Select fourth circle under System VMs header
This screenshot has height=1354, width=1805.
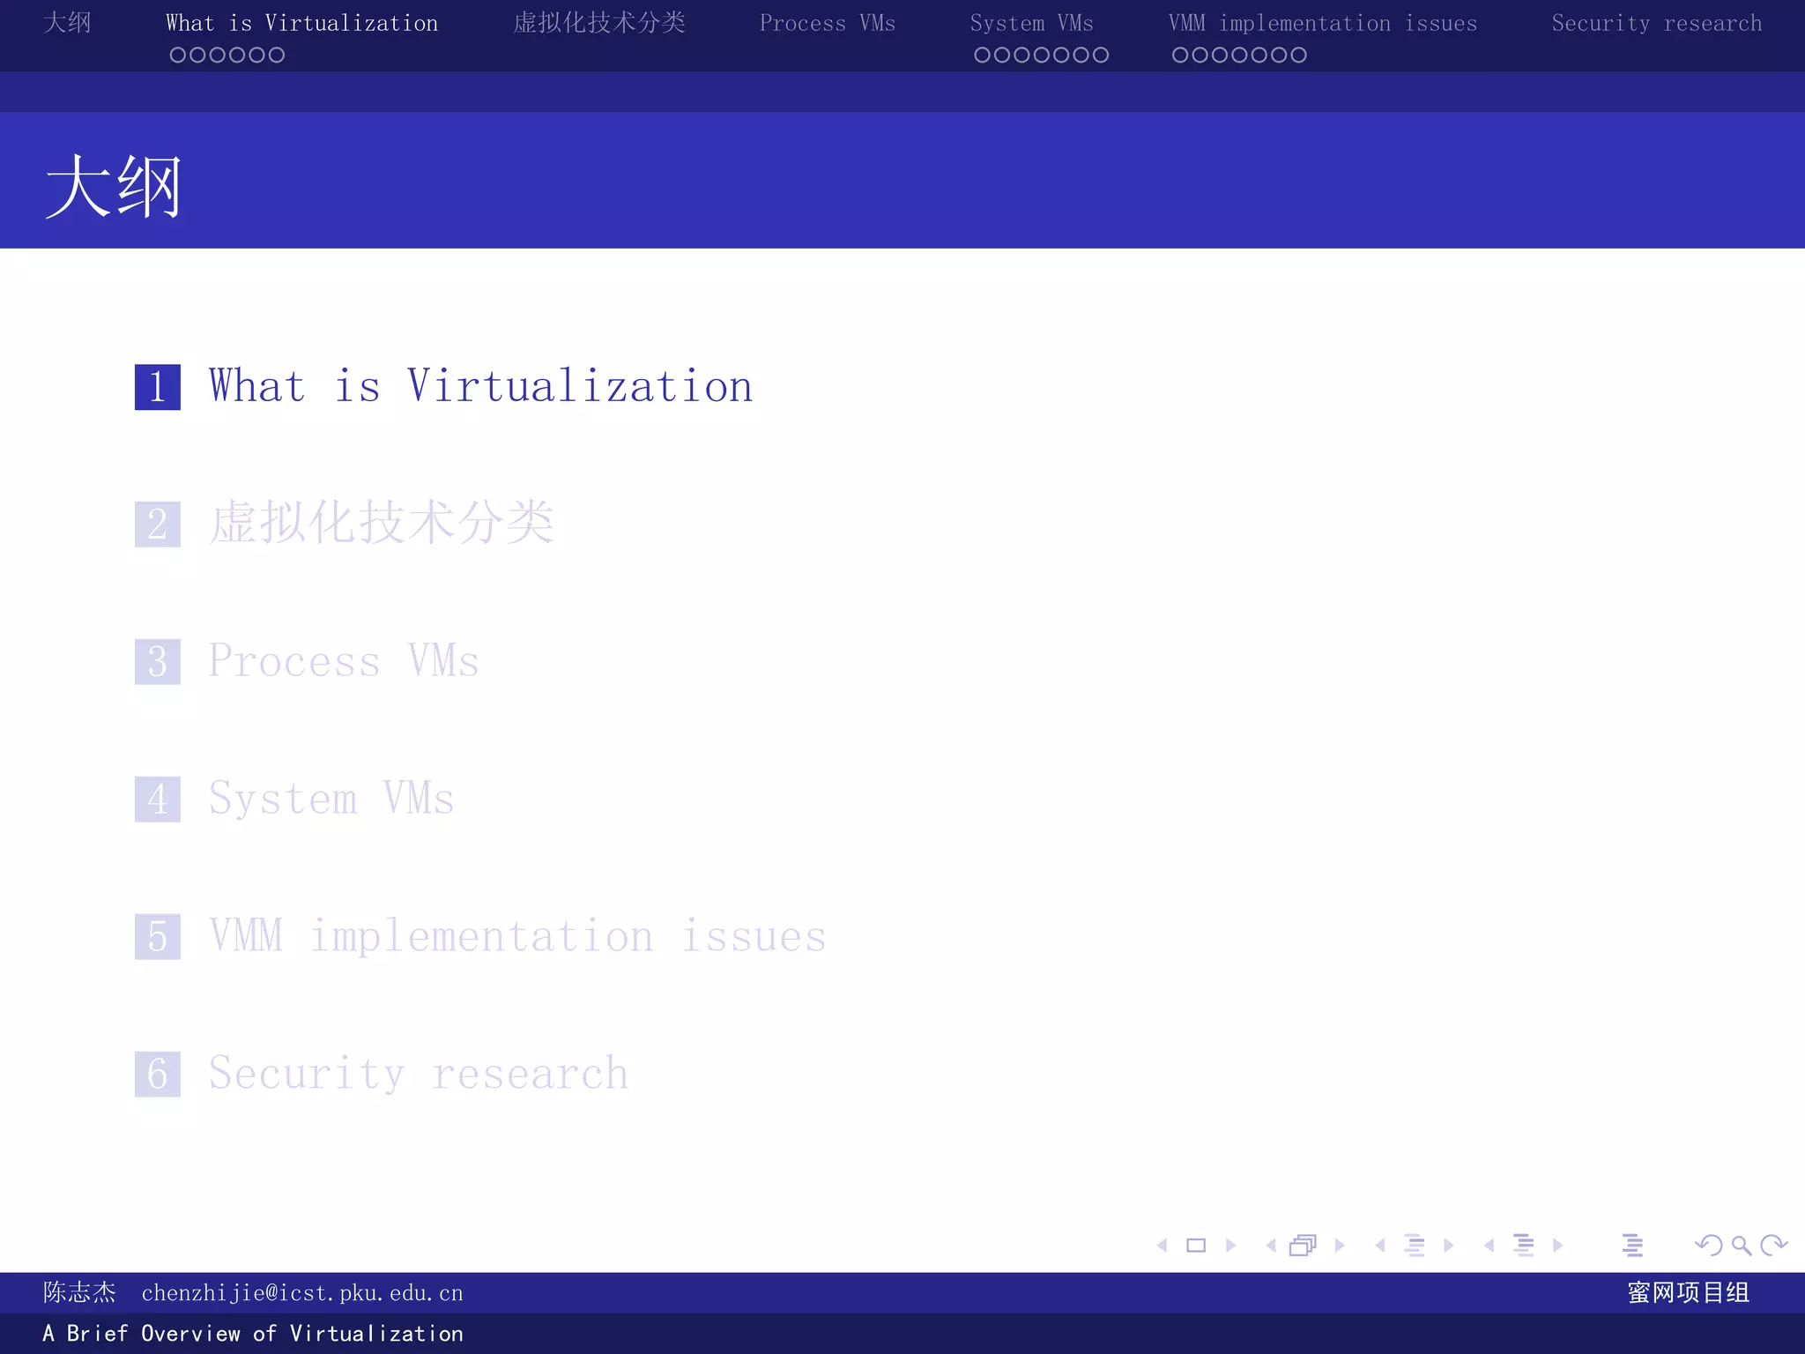pos(1042,55)
